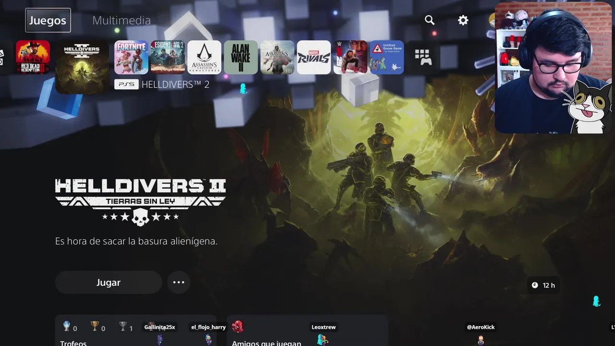Image resolution: width=615 pixels, height=346 pixels.
Task: Open the Fortnite game tile
Action: (x=131, y=57)
